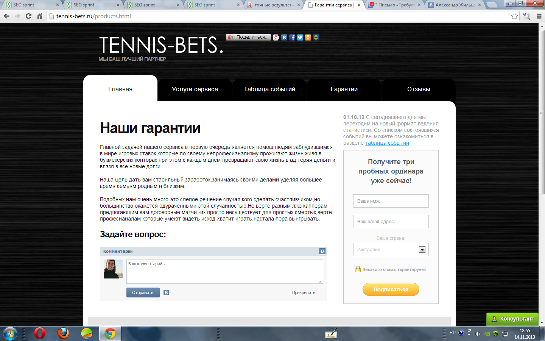545x341 pixels.
Task: Open the Windows Start menu
Action: coord(10,333)
